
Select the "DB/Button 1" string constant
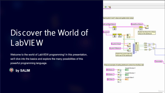coord(110,74)
